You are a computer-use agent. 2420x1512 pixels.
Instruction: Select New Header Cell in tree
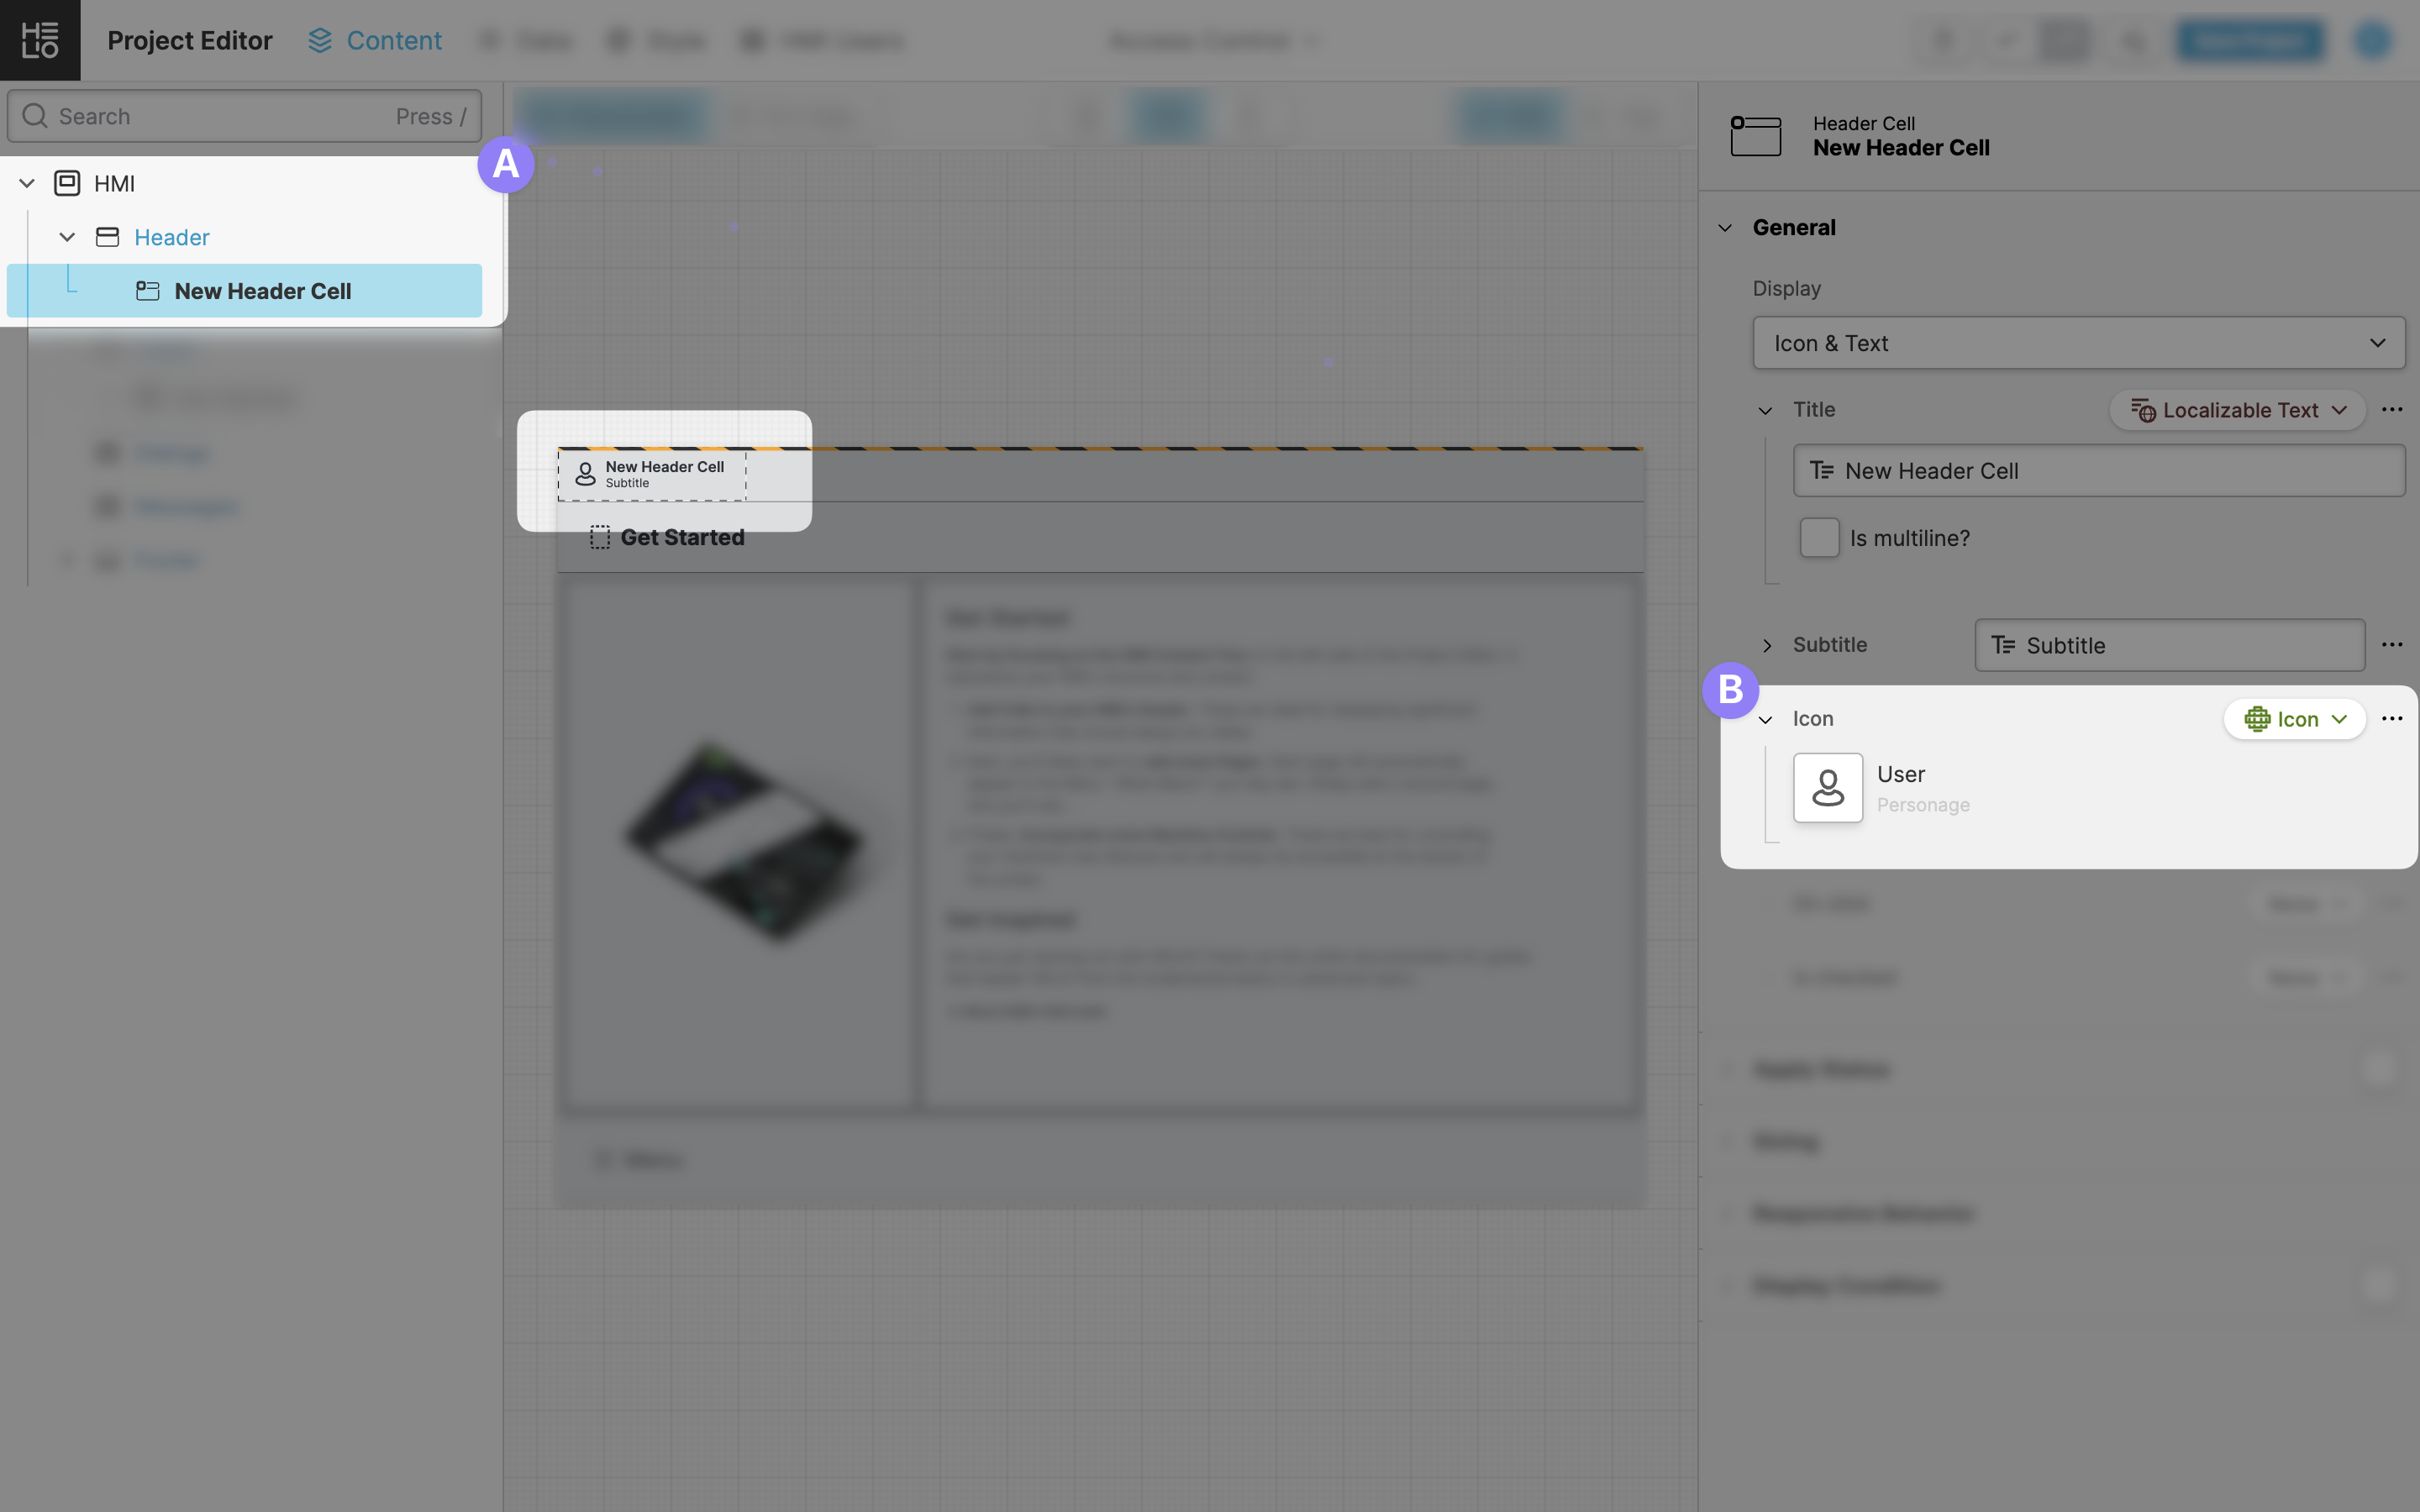tap(262, 291)
